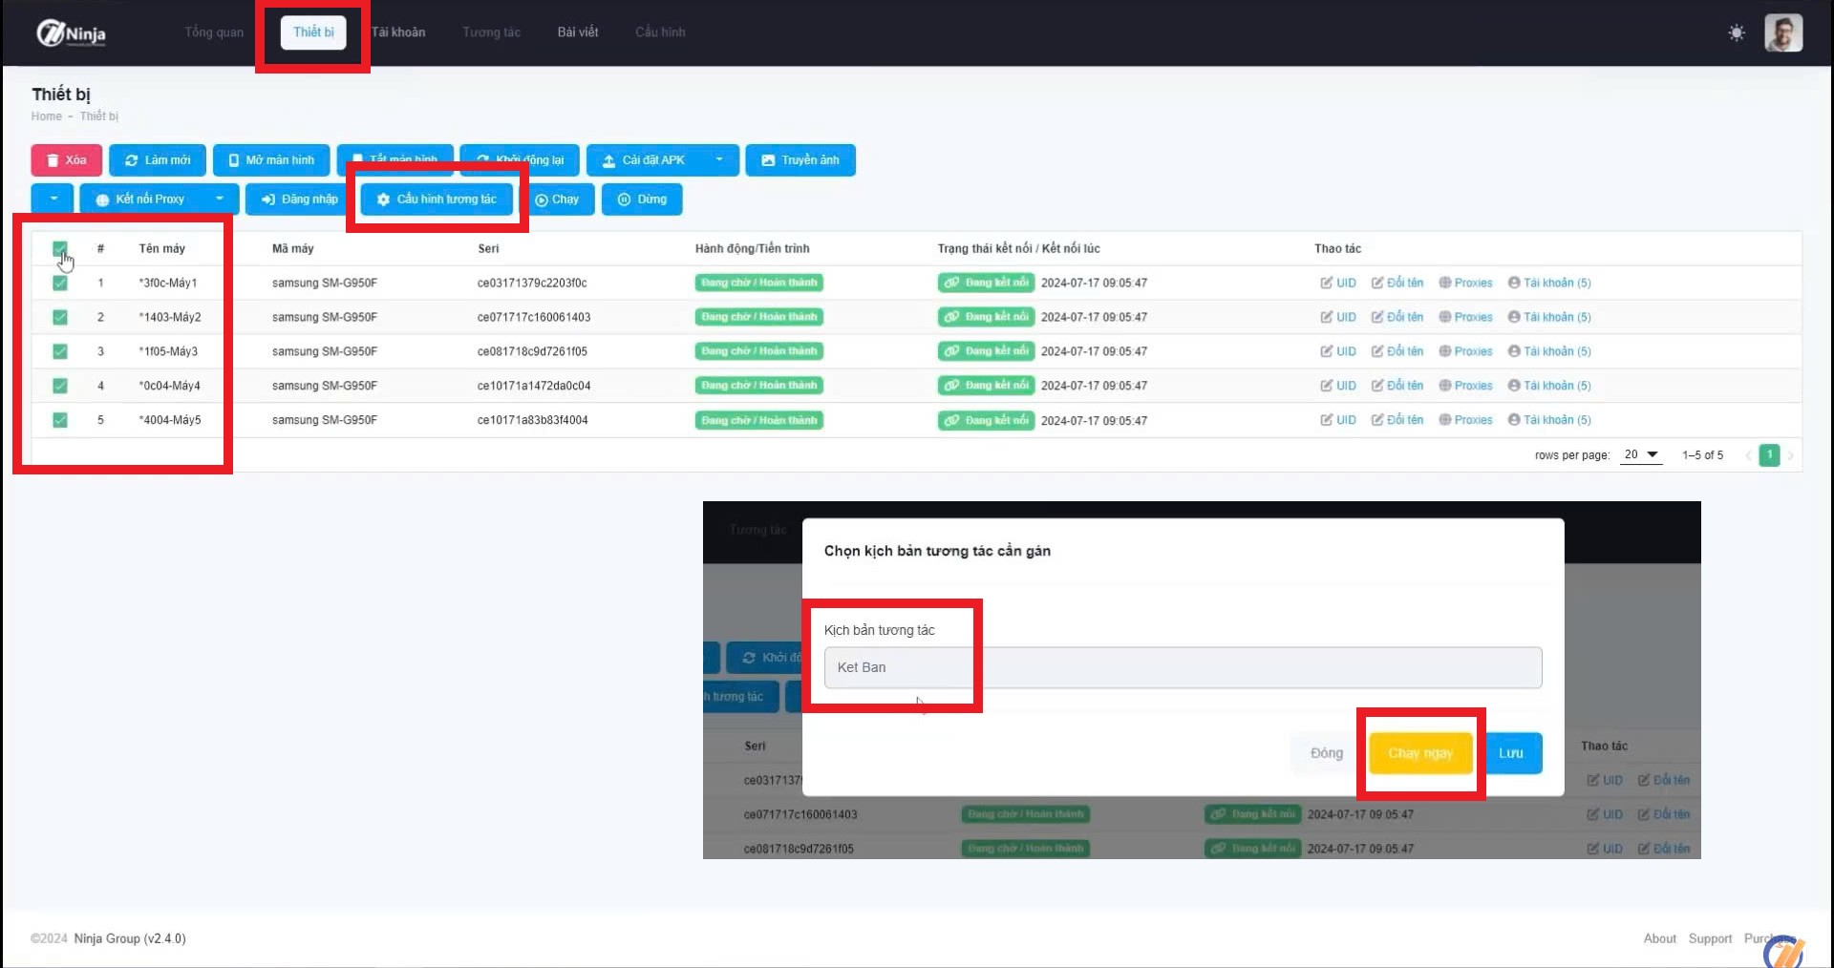Click the page 1 pagination button
1834x968 pixels.
pos(1769,455)
